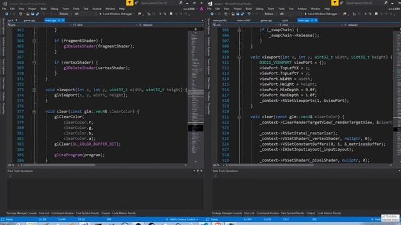This screenshot has height=225, width=401.
Task: Navigate backward using OpenGL window toolbar
Action: 7,14
